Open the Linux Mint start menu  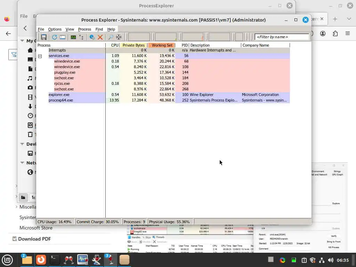click(x=8, y=260)
